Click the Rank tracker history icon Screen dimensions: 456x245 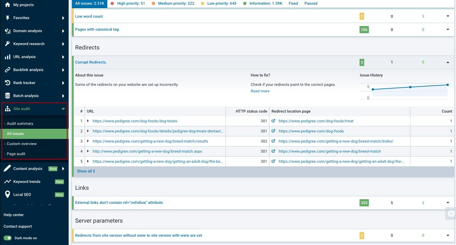pyautogui.click(x=8, y=83)
